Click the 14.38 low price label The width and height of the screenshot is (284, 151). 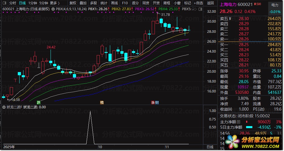pyautogui.click(x=15, y=100)
